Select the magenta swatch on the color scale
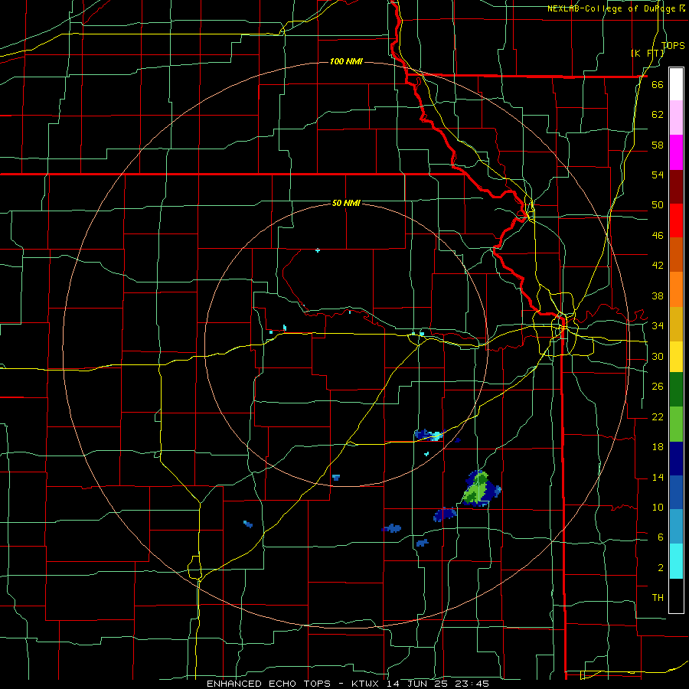 [676, 152]
